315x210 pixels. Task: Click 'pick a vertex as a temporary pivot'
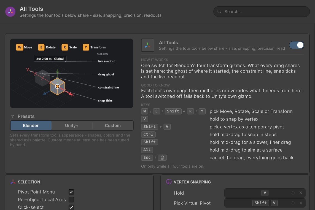[247, 127]
